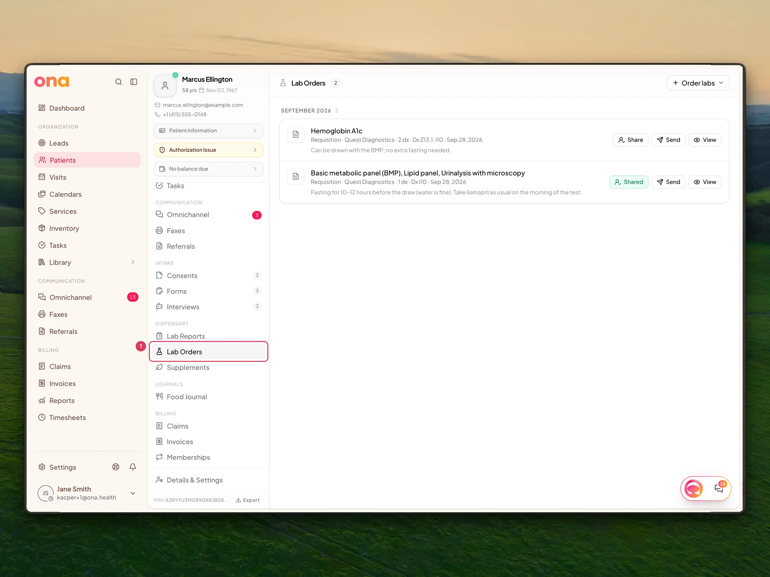Open main sidebar Omnichannel with 13 badge
The width and height of the screenshot is (770, 577).
[87, 298]
